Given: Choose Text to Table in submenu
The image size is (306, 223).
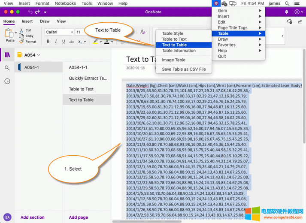Looking at the screenshot, I should [184, 45].
